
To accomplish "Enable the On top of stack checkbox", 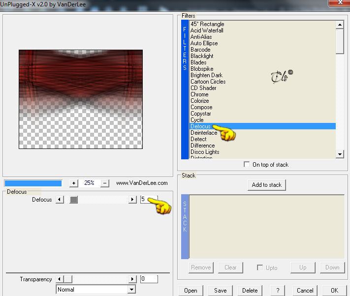I will [247, 165].
